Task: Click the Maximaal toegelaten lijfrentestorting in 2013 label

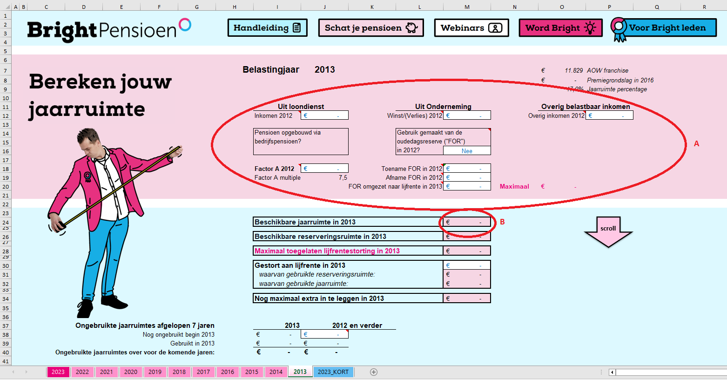Action: 327,251
